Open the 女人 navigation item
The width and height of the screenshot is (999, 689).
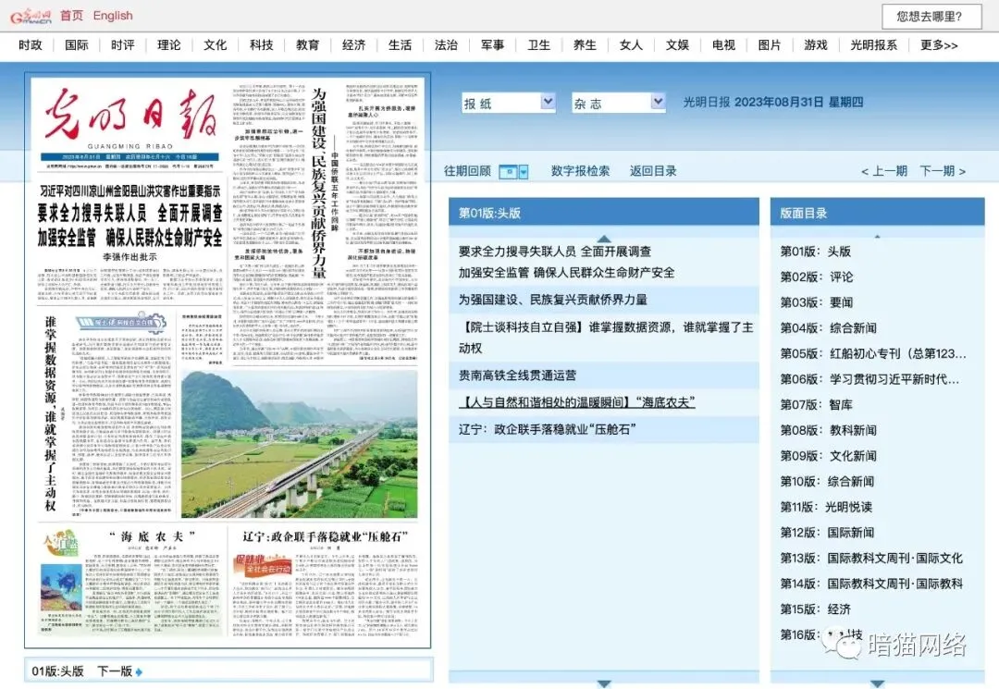[x=631, y=45]
